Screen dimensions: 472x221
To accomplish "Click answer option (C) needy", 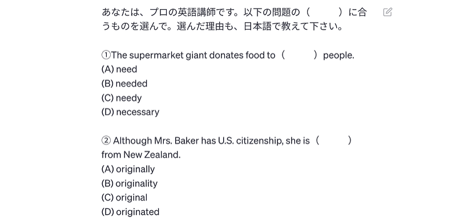I will [122, 98].
